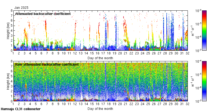This screenshot has height=112, width=209.
Task: Click day tick "30" on the bottom panel axis
Action: 176,104
